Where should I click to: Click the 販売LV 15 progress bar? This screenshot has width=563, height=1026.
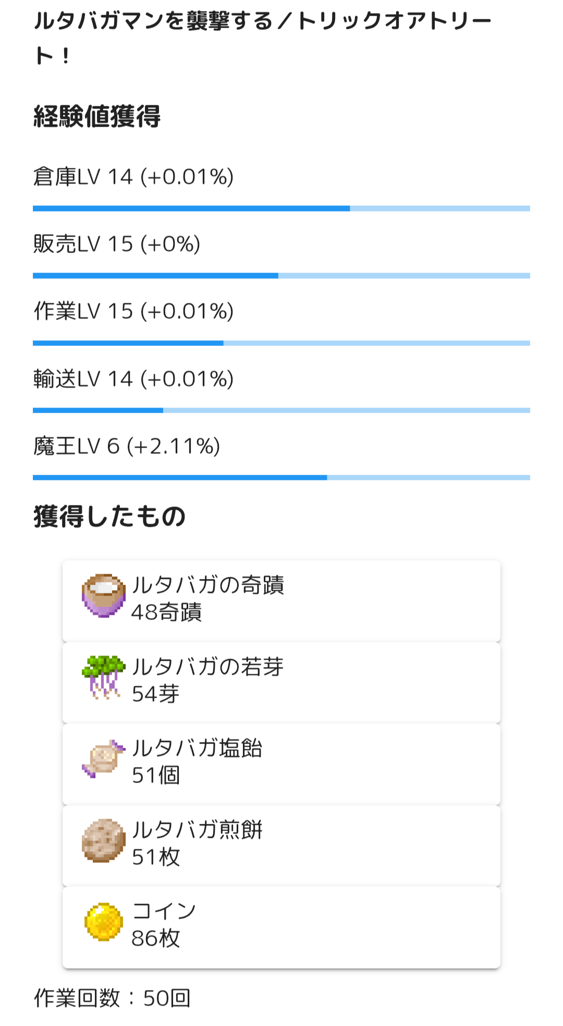281,276
